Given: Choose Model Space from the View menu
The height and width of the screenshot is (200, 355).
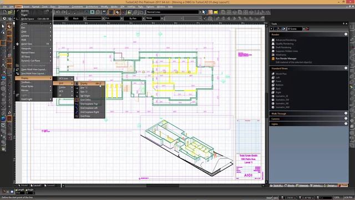Looking at the screenshot, I should [34, 19].
